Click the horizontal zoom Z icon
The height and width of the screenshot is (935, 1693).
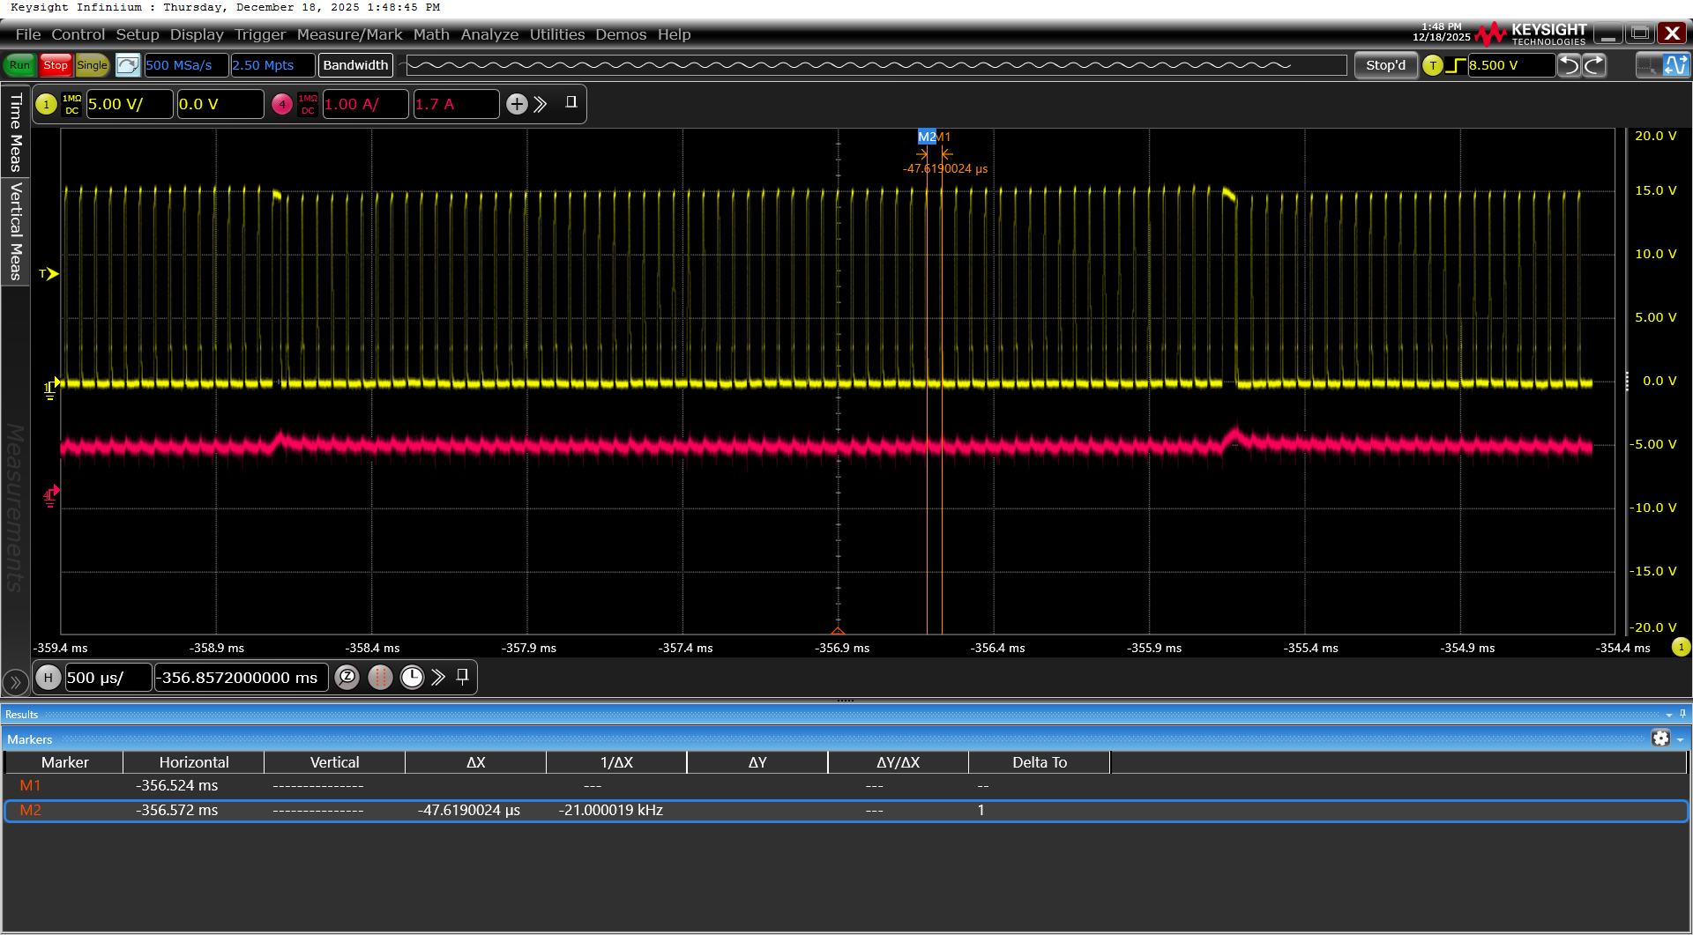tap(347, 678)
